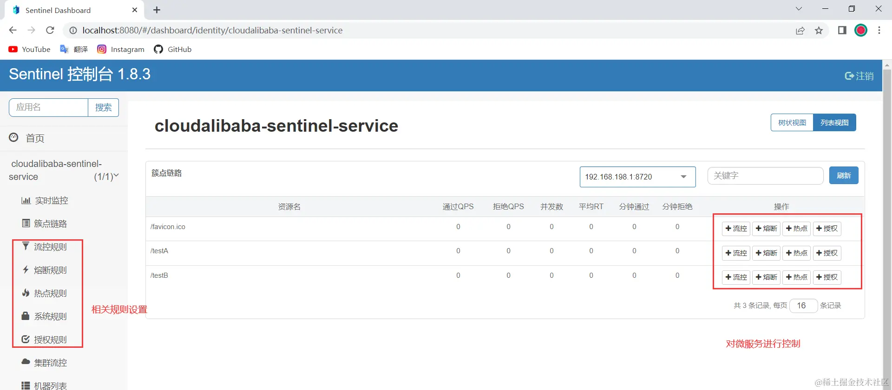Click the 刷新 refresh button

click(x=844, y=176)
